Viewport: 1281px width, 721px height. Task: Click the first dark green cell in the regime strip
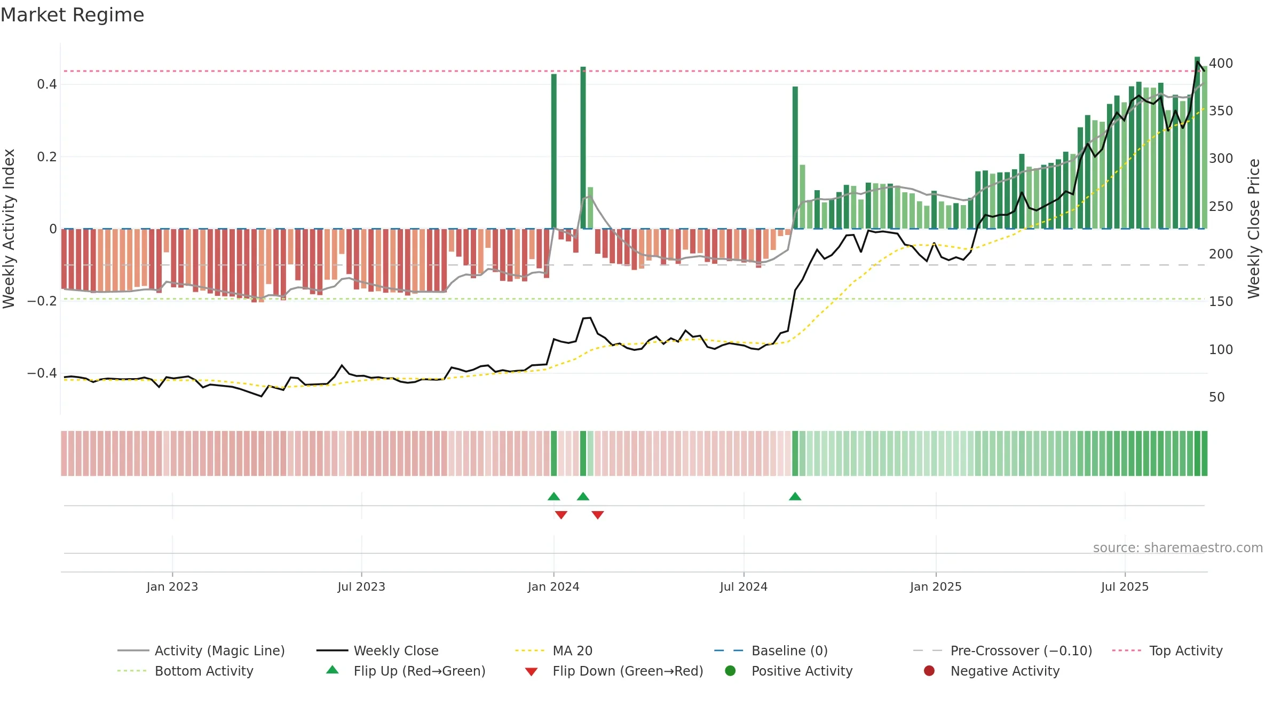coord(553,453)
